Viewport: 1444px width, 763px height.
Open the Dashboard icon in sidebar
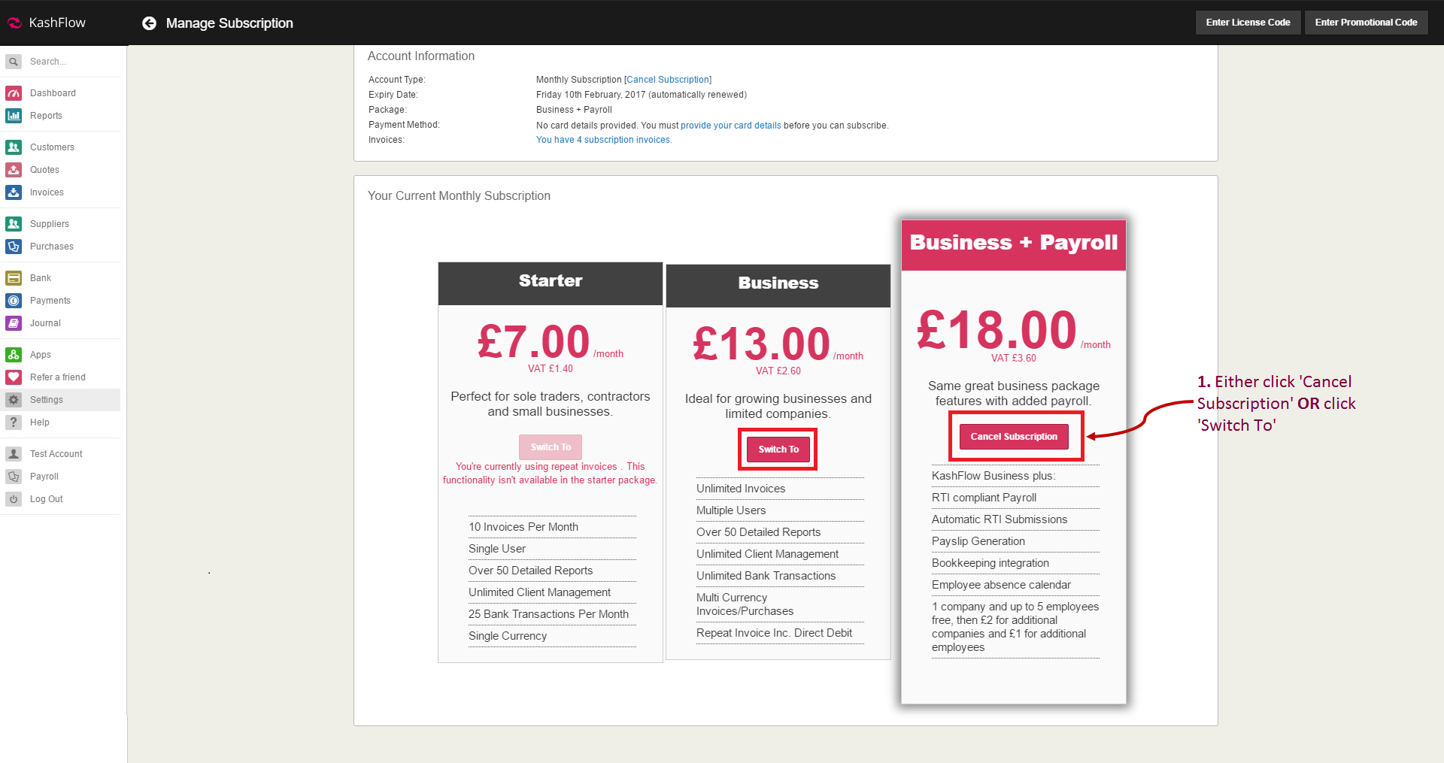tap(14, 93)
